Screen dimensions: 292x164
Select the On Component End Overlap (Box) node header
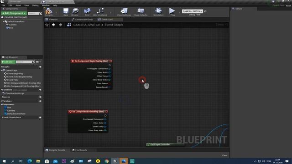[88, 112]
